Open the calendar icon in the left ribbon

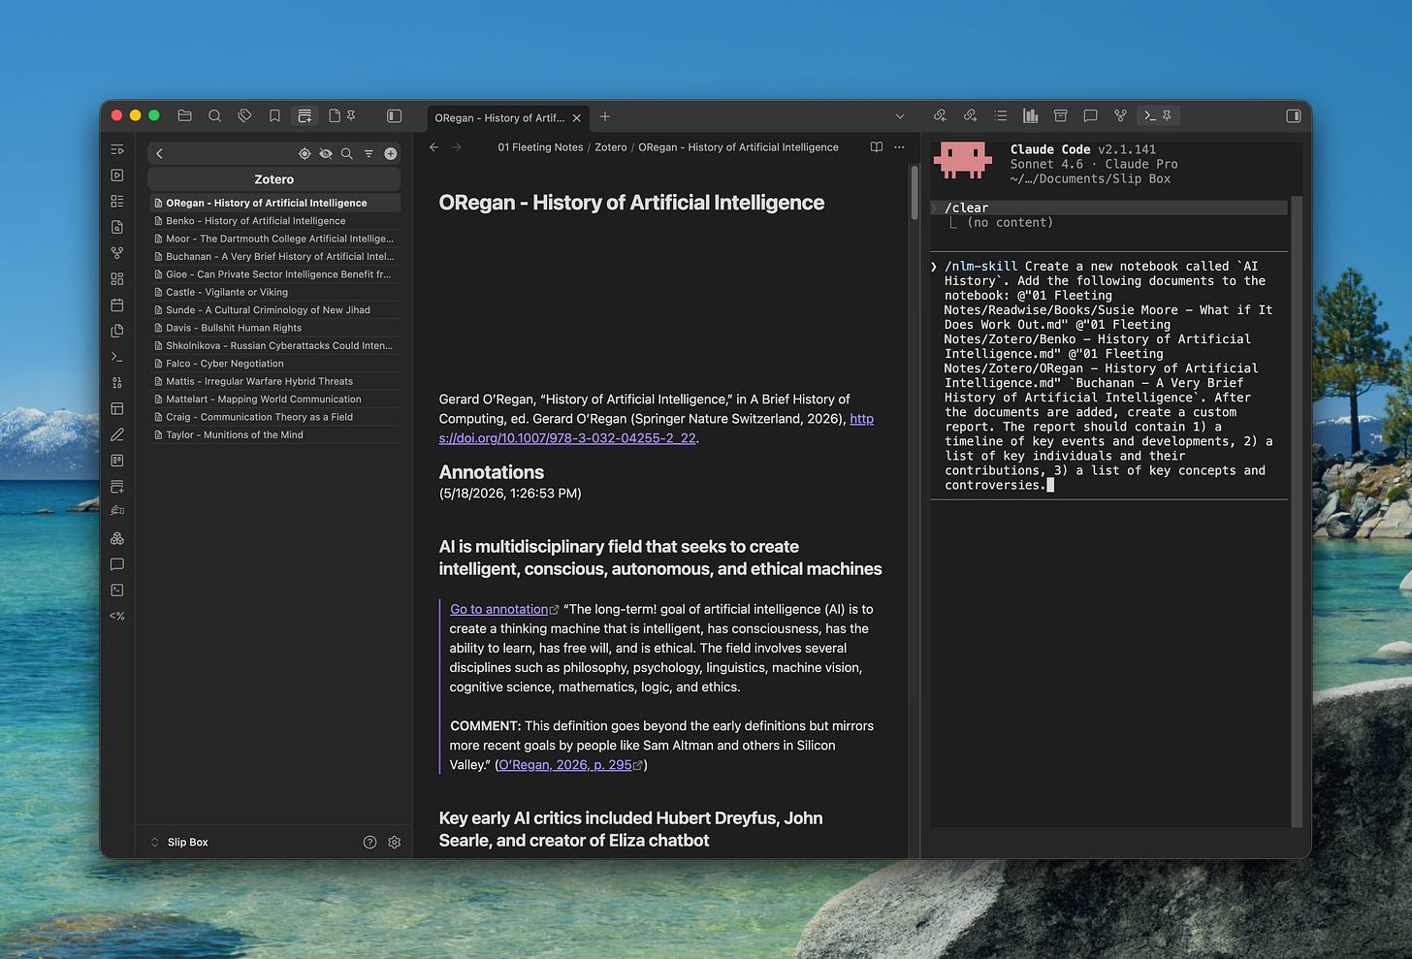[117, 304]
